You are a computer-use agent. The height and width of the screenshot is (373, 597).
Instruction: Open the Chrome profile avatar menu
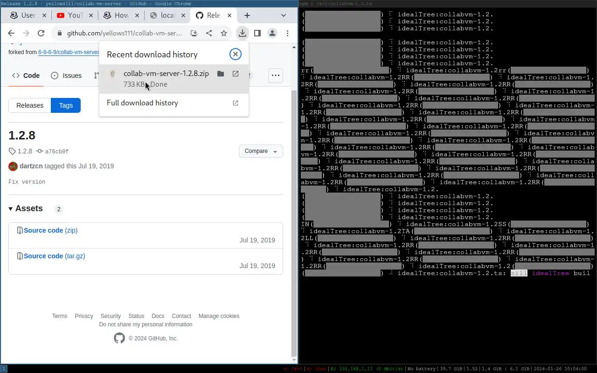[272, 33]
